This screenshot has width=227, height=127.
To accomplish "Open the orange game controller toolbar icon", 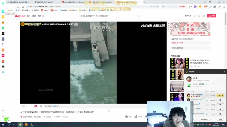I will 205,7.
